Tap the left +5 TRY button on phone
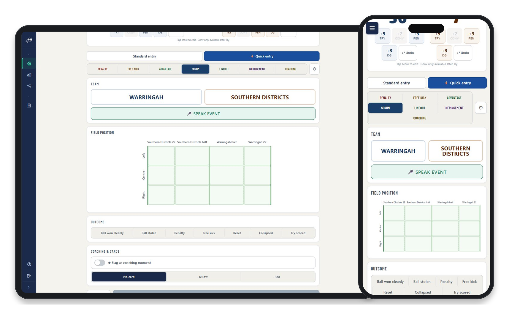509x314 pixels. 382,36
